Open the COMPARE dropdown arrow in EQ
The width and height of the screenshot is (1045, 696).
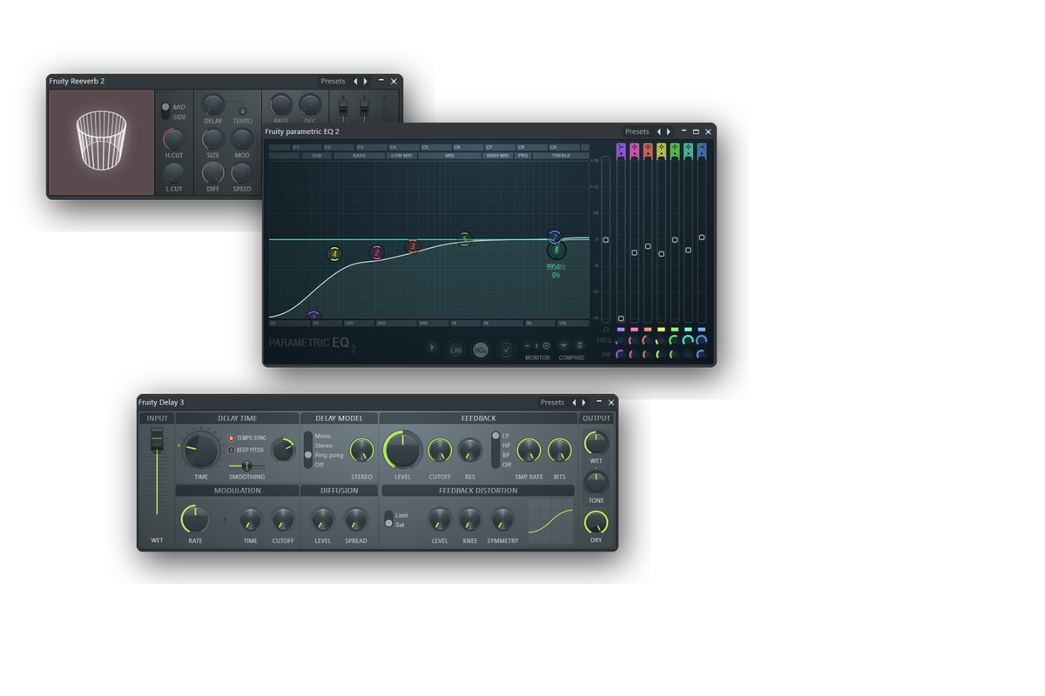(x=563, y=345)
